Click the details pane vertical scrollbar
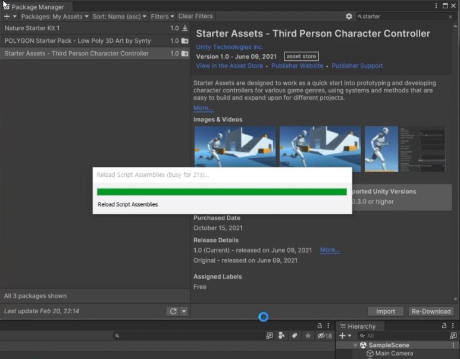460x359 pixels. (455, 163)
